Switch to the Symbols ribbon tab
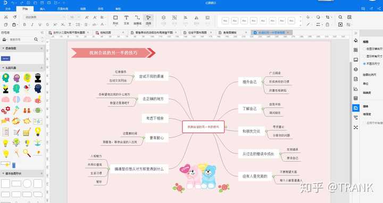This screenshot has width=383, height=203. click(x=101, y=9)
